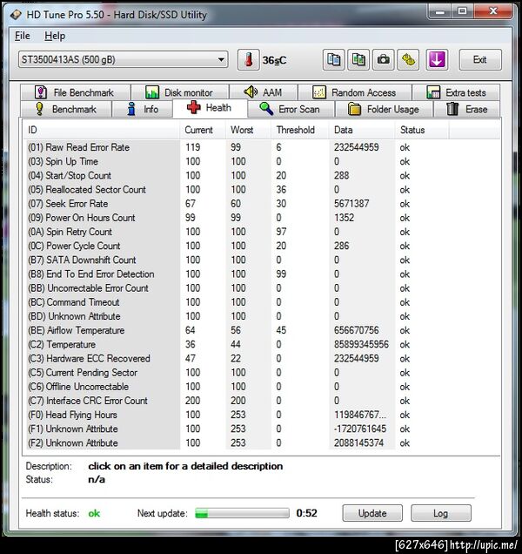Select the (BC) Command Timeout row
Screen dimensions: 522x554
tap(261, 302)
